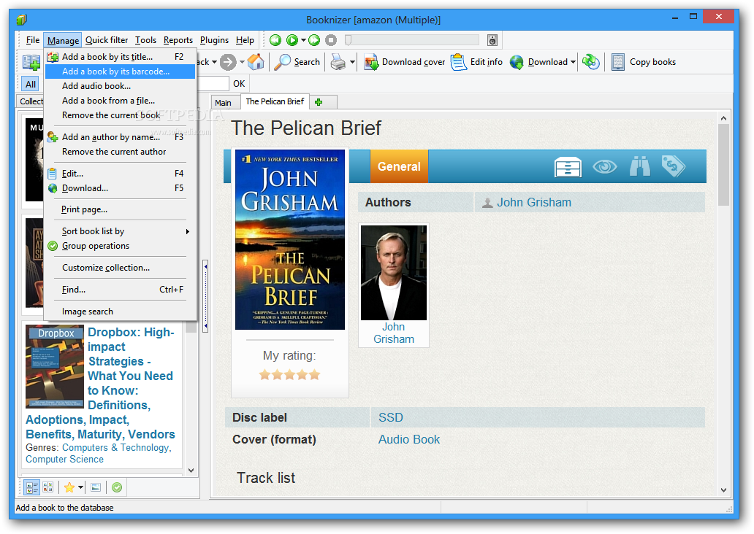This screenshot has height=534, width=754.
Task: Select Add a book by its barcode
Action: 120,71
